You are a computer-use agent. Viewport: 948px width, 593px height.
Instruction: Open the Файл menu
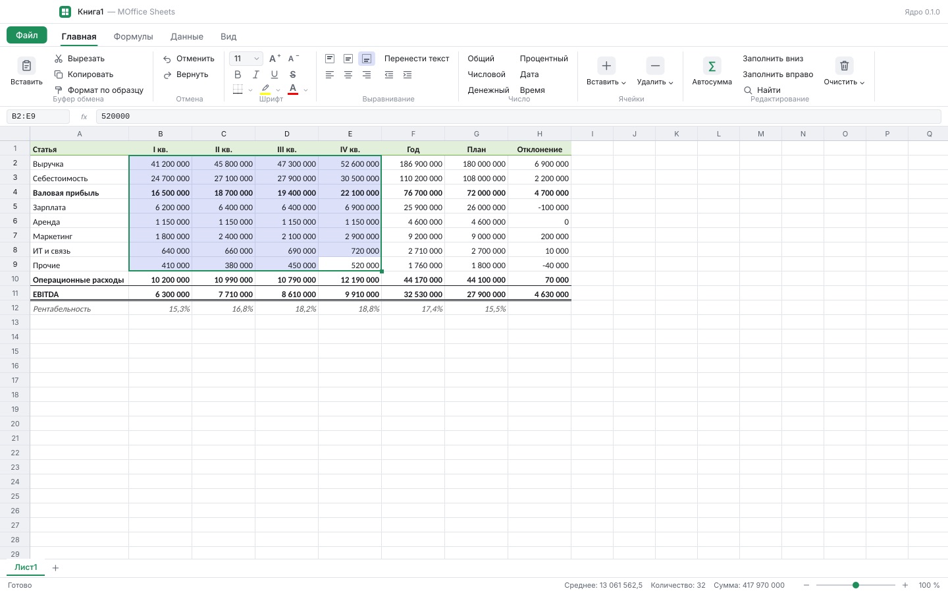(27, 35)
